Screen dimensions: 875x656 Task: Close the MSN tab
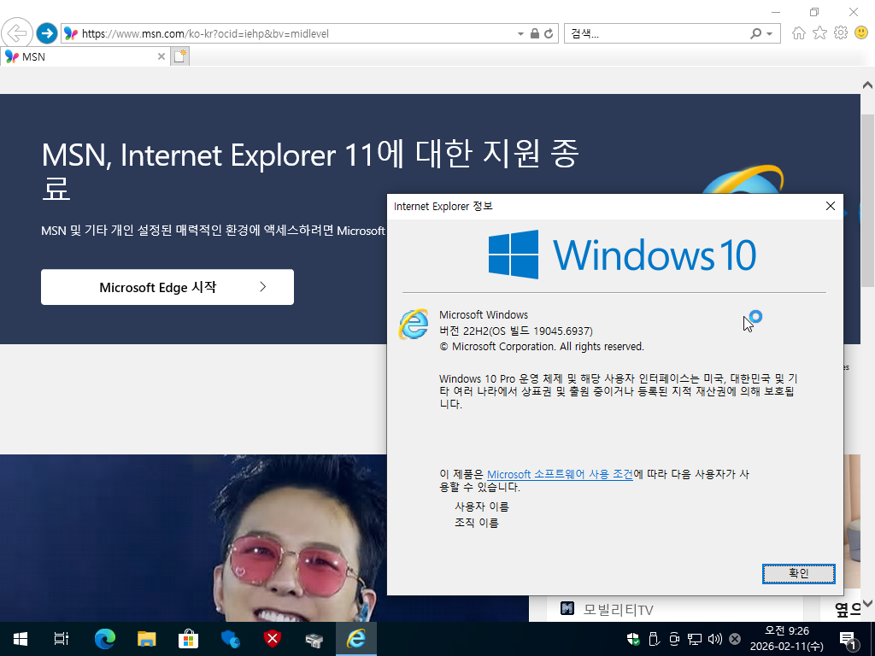[161, 56]
